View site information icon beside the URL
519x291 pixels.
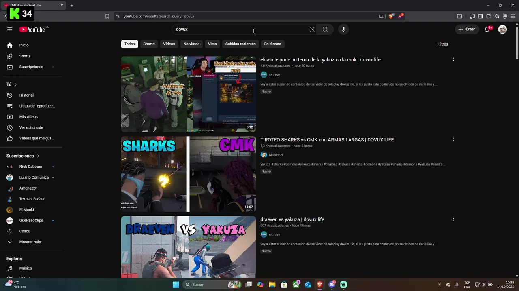pos(118,16)
